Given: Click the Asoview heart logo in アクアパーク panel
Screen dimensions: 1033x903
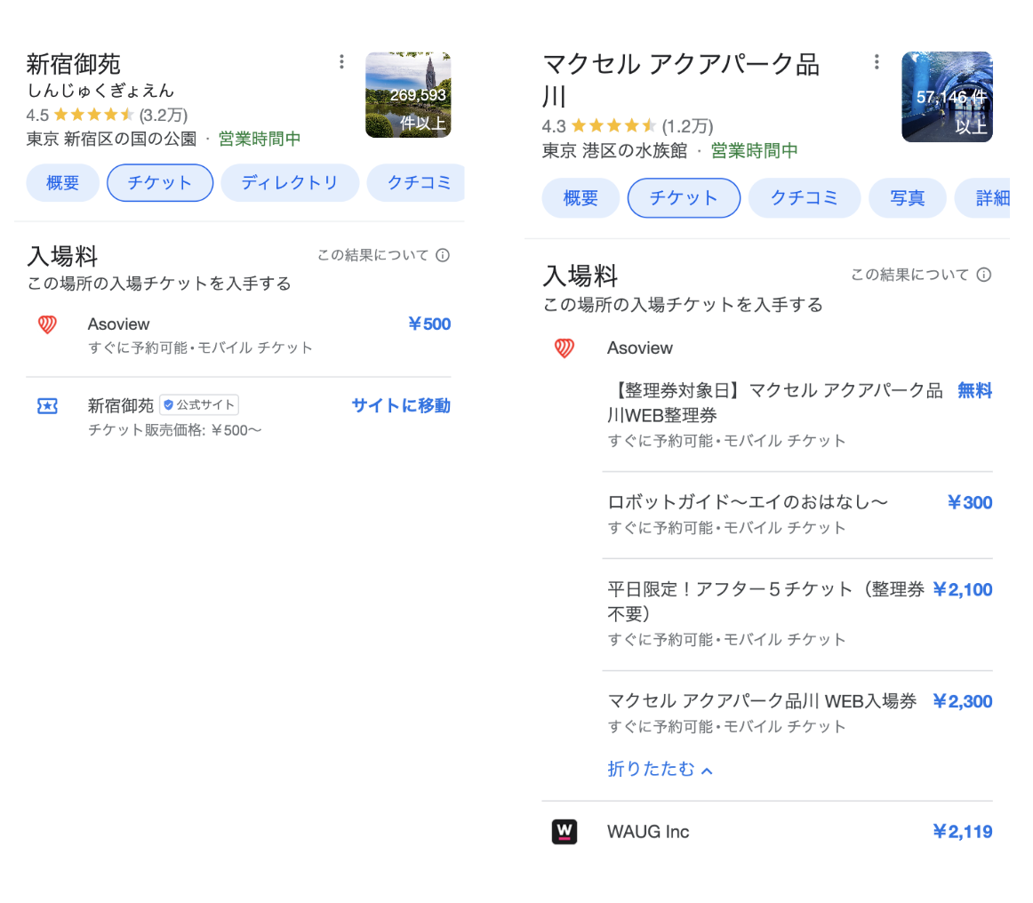Looking at the screenshot, I should pos(565,348).
